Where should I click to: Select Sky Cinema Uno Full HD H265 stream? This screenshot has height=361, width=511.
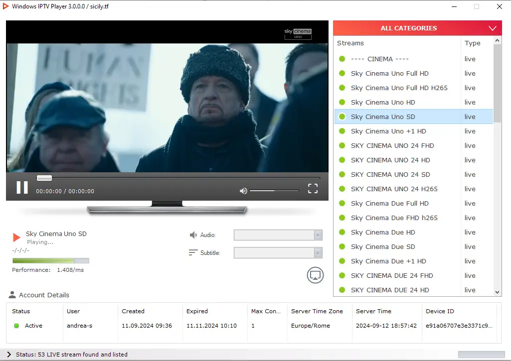pyautogui.click(x=414, y=88)
